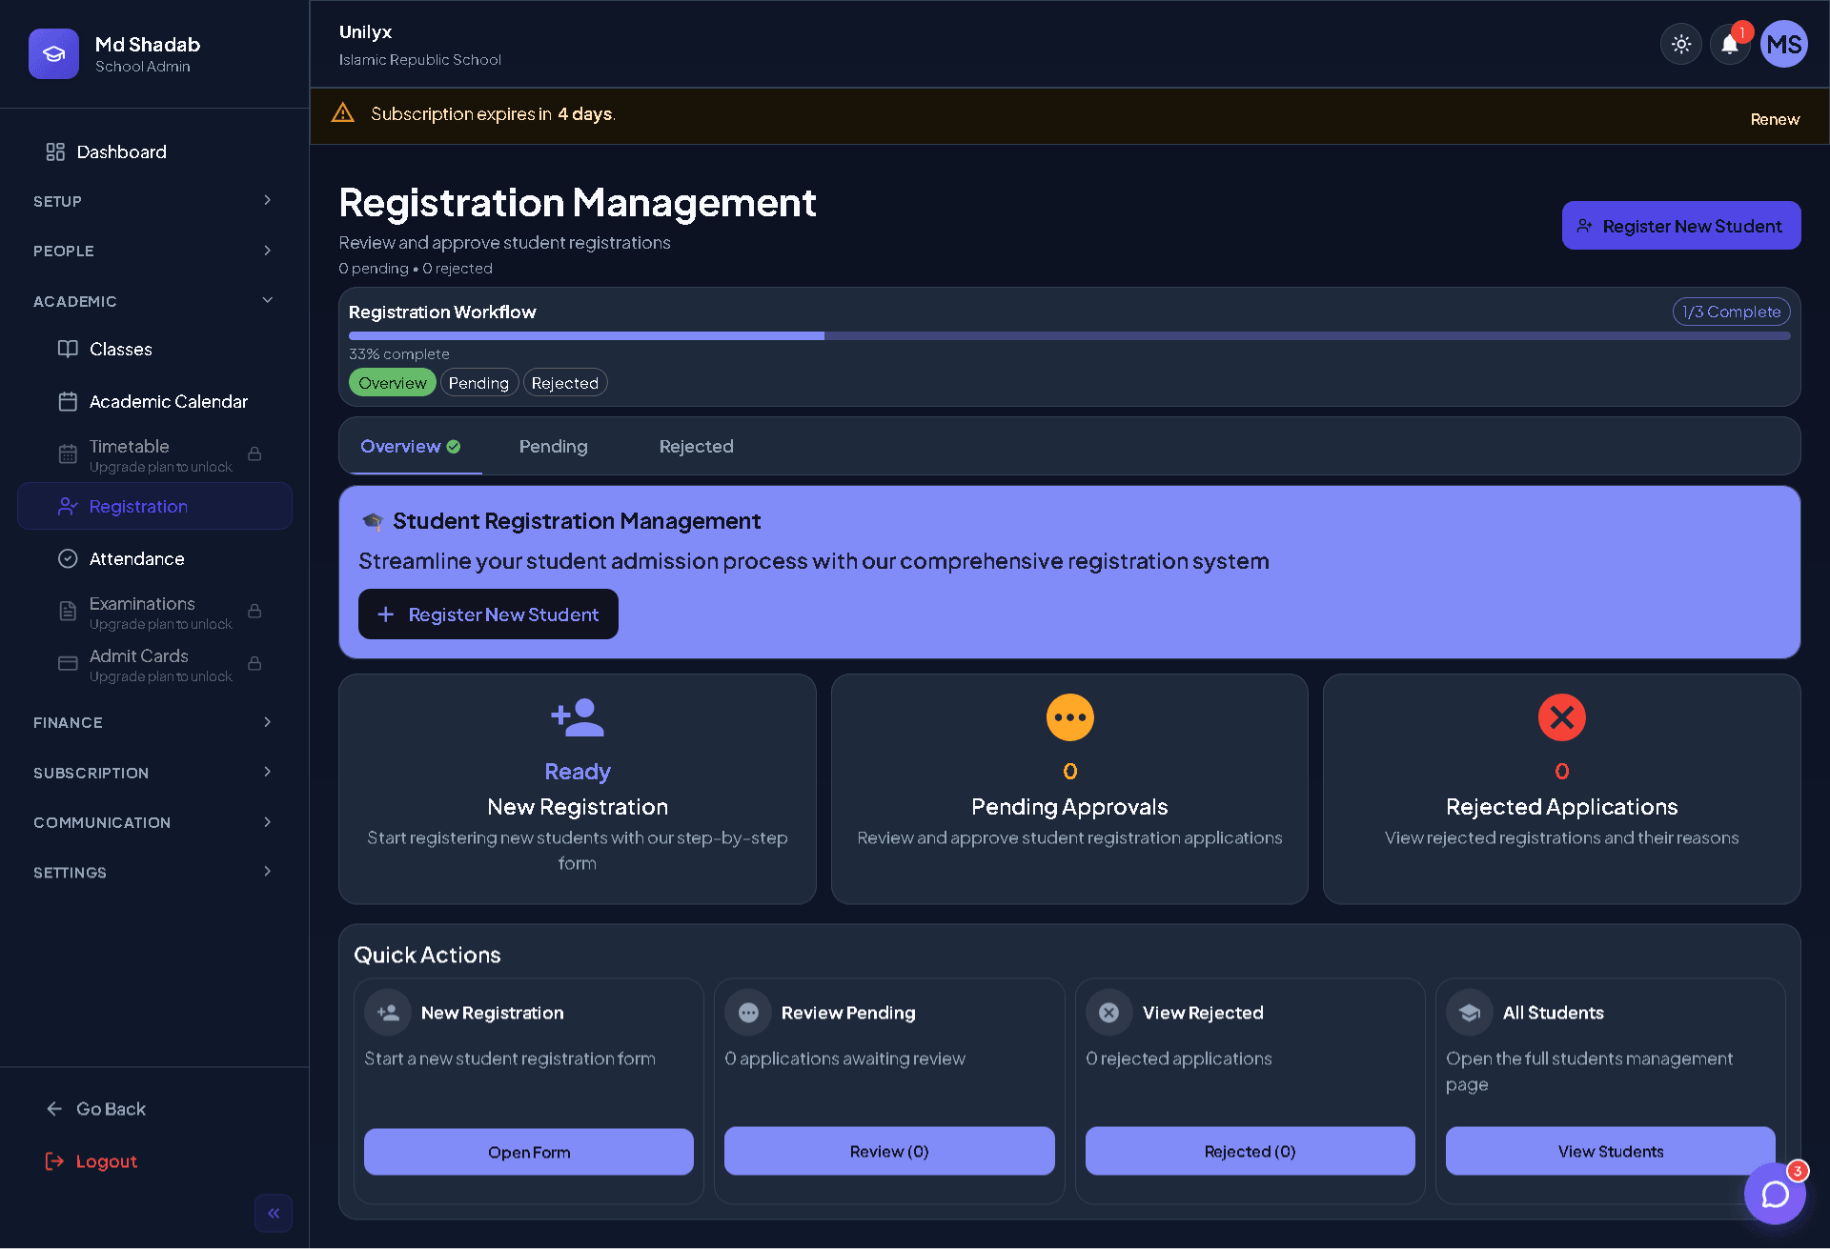Click Go Back arrow link

(96, 1109)
